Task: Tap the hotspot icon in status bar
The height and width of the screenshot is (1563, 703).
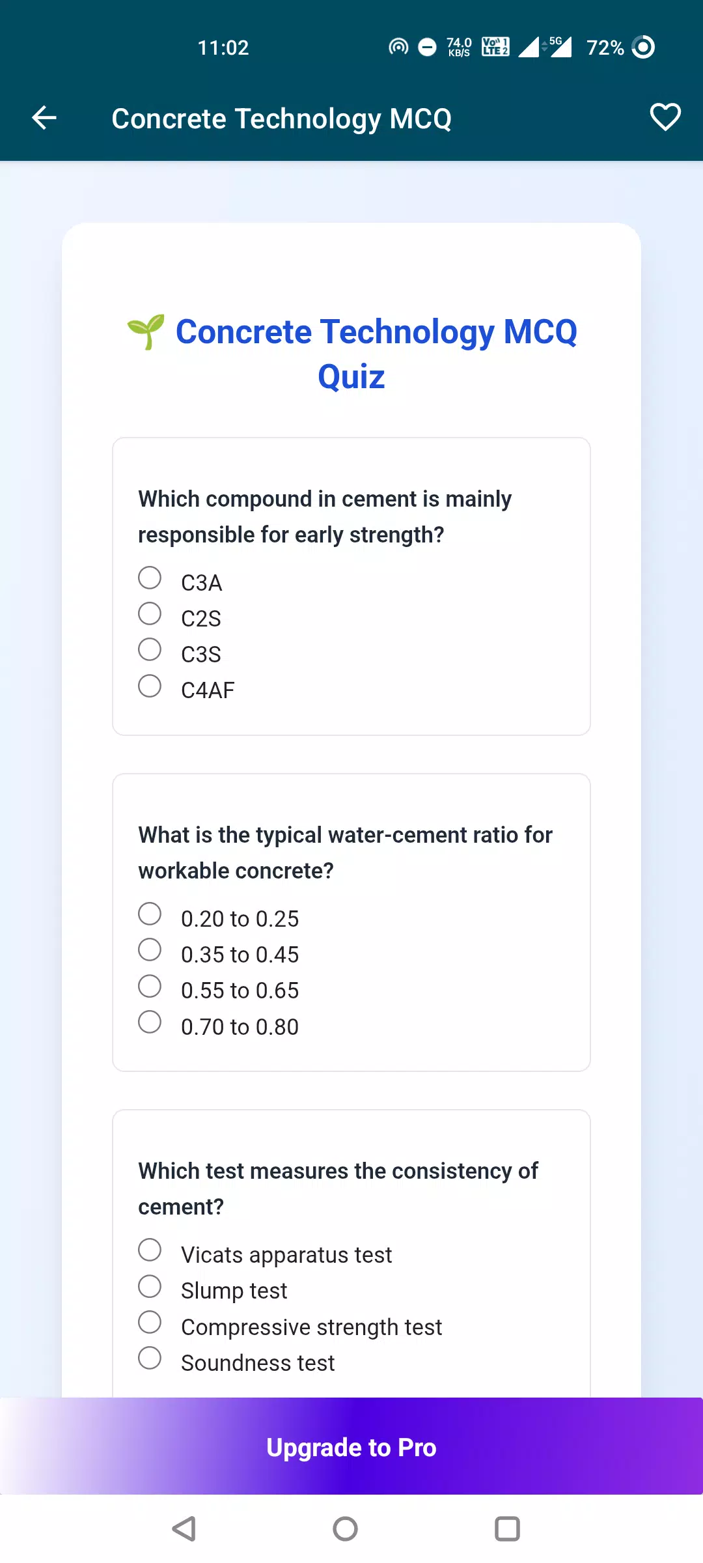Action: tap(398, 47)
